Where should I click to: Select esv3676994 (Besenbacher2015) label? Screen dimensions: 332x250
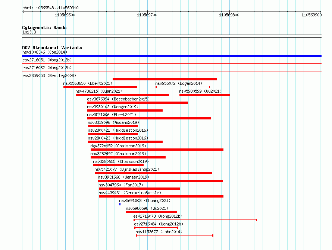click(x=118, y=99)
